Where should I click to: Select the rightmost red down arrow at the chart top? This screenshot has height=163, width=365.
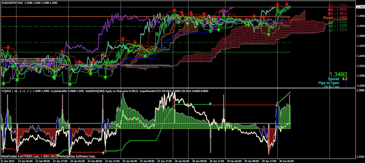[287, 4]
